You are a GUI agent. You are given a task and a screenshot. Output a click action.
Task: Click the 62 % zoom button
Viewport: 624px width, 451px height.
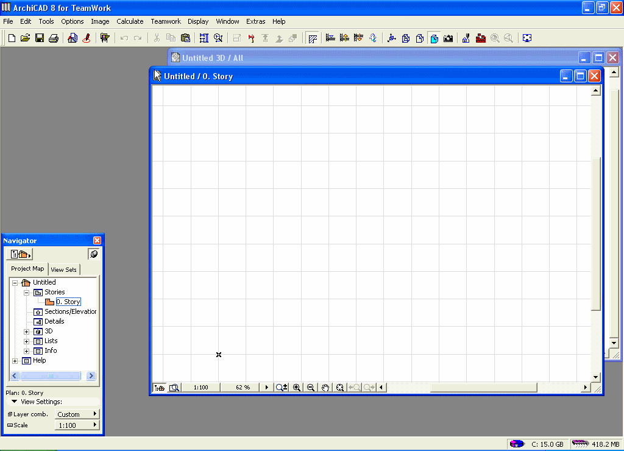[x=243, y=388]
